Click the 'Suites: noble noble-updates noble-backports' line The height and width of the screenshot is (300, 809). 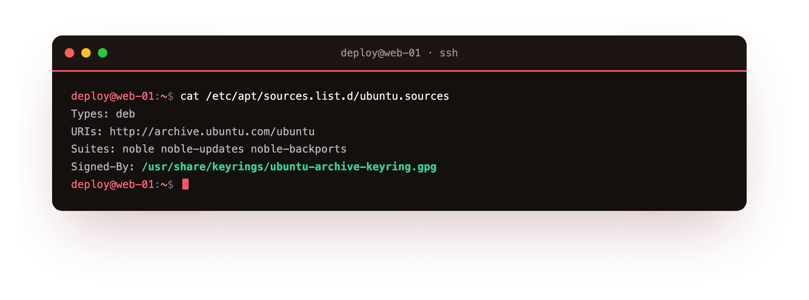click(209, 149)
